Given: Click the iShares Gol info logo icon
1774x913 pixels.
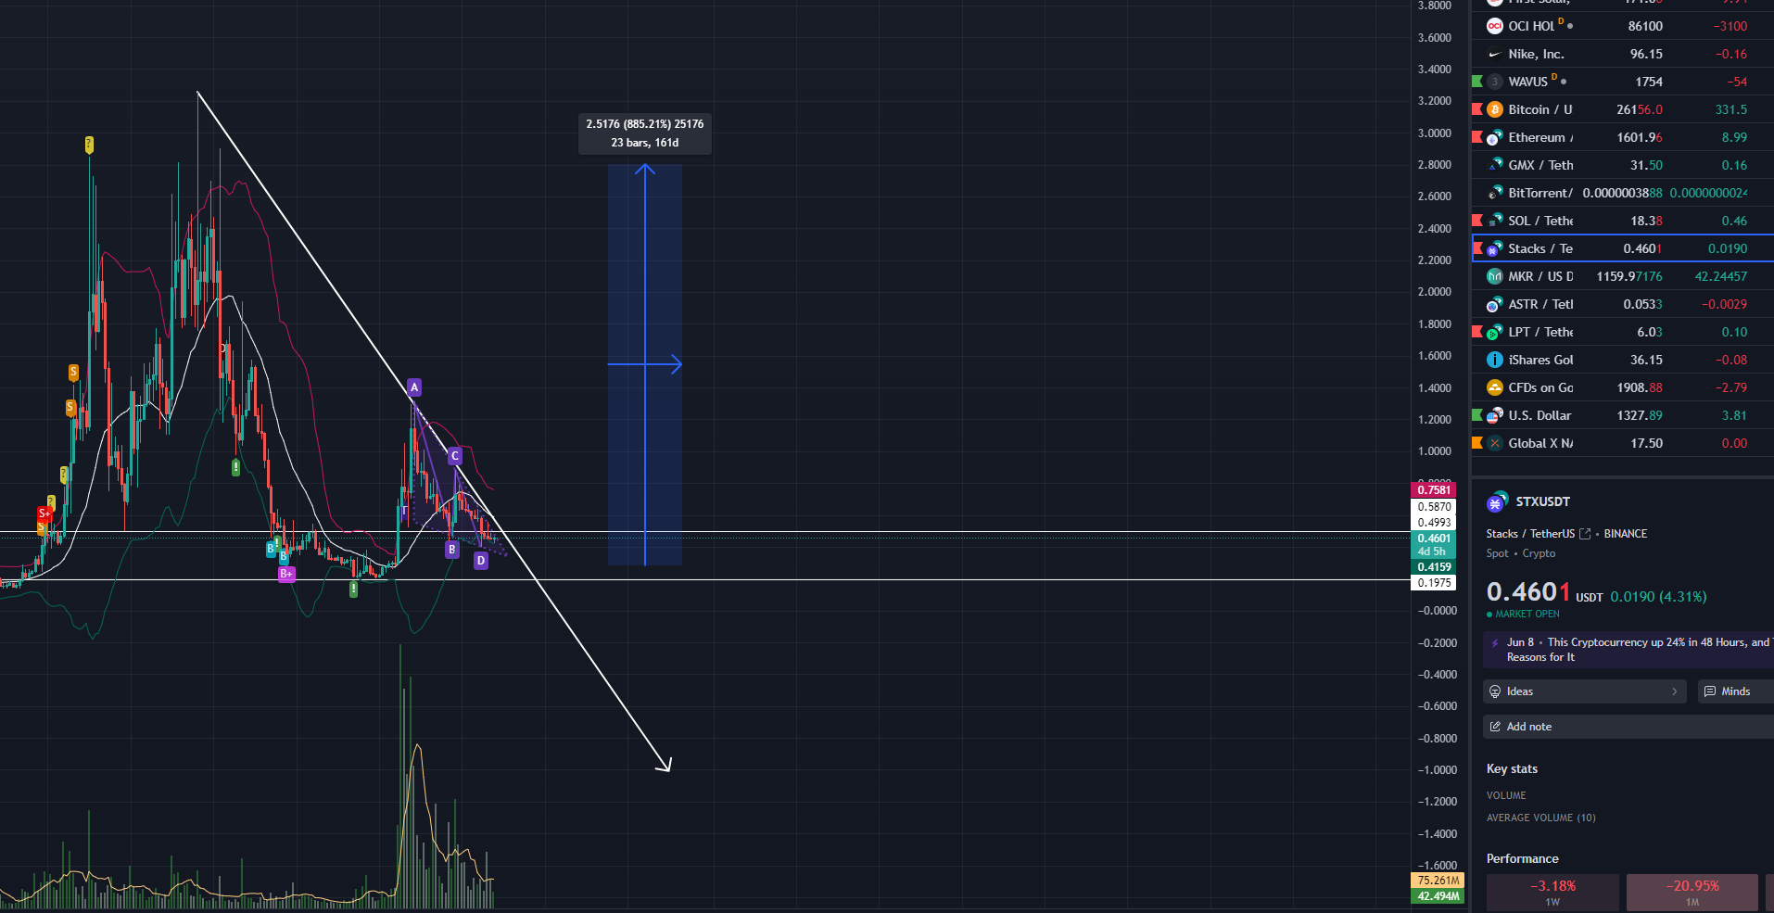Looking at the screenshot, I should [x=1494, y=360].
